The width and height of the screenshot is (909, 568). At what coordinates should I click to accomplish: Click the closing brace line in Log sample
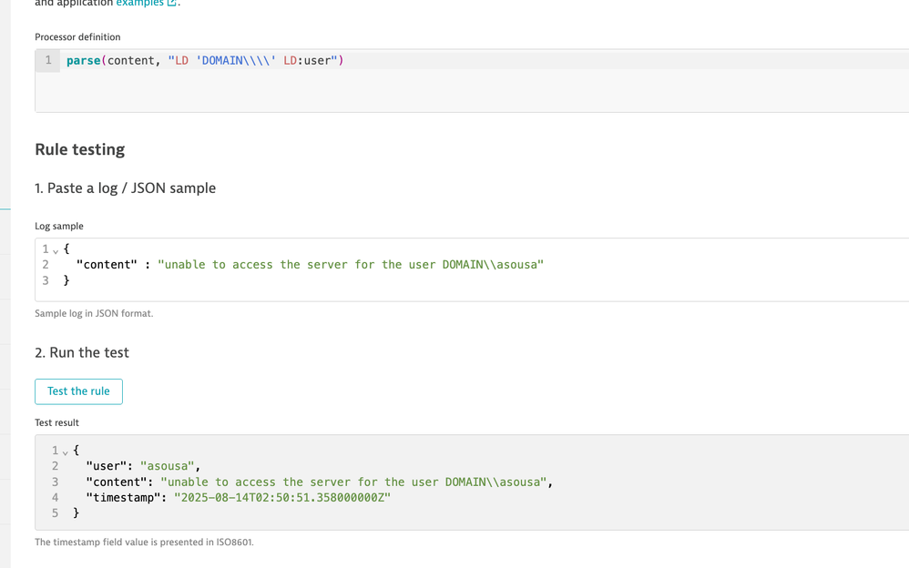(66, 280)
